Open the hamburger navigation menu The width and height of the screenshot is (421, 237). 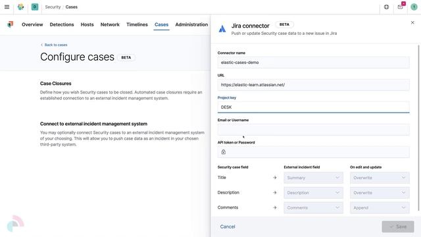pos(7,7)
